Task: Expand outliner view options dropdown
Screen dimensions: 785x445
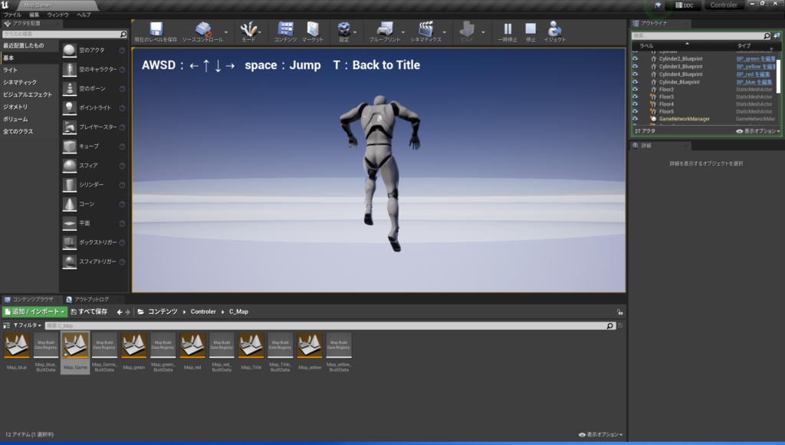Action: click(758, 131)
